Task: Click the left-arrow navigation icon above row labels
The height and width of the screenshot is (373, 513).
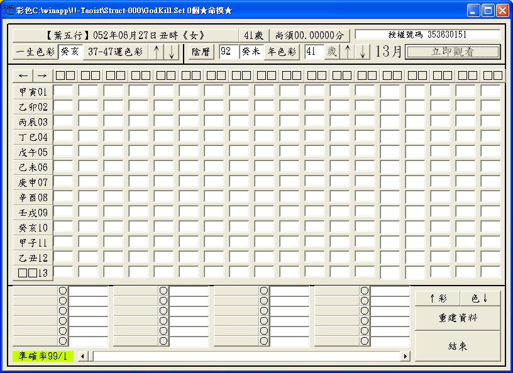Action: click(x=23, y=75)
